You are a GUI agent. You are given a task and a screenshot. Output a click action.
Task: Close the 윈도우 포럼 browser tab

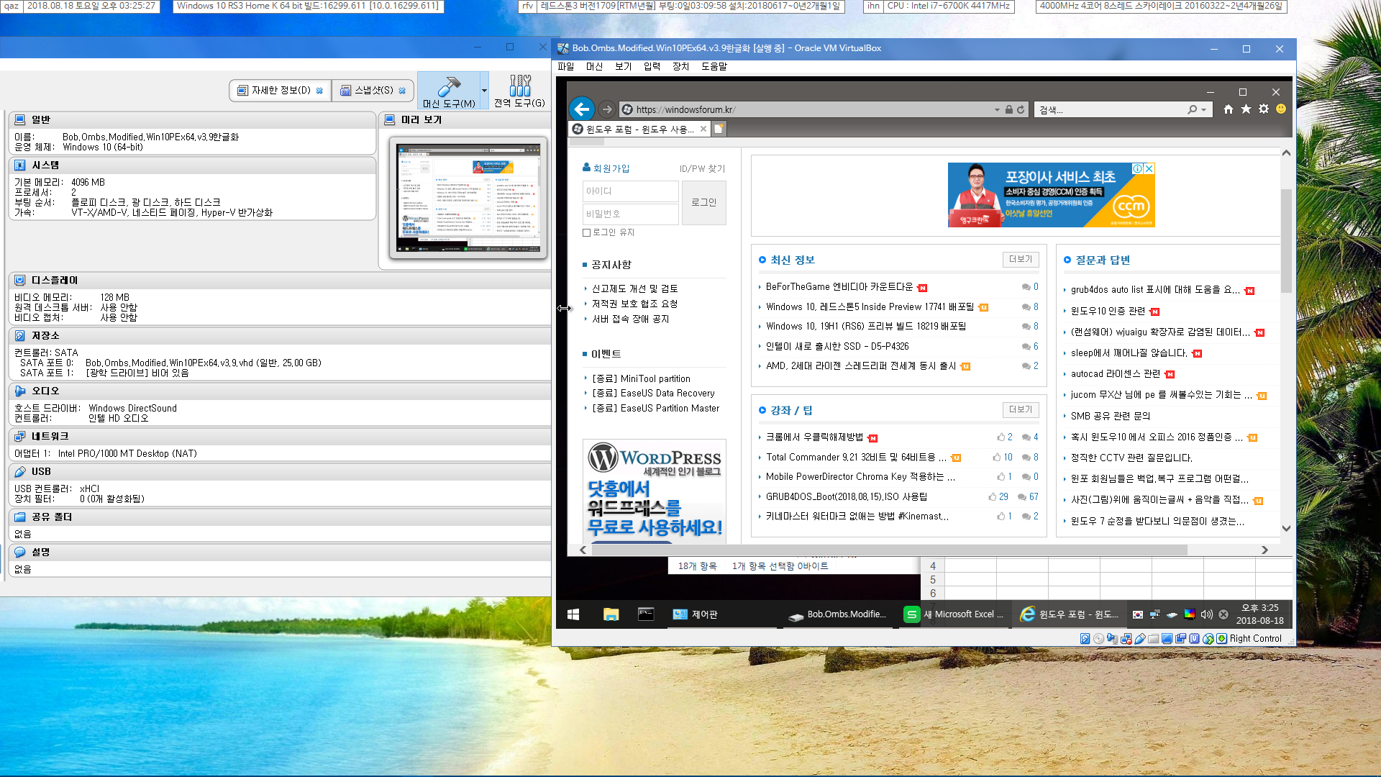[x=703, y=129]
